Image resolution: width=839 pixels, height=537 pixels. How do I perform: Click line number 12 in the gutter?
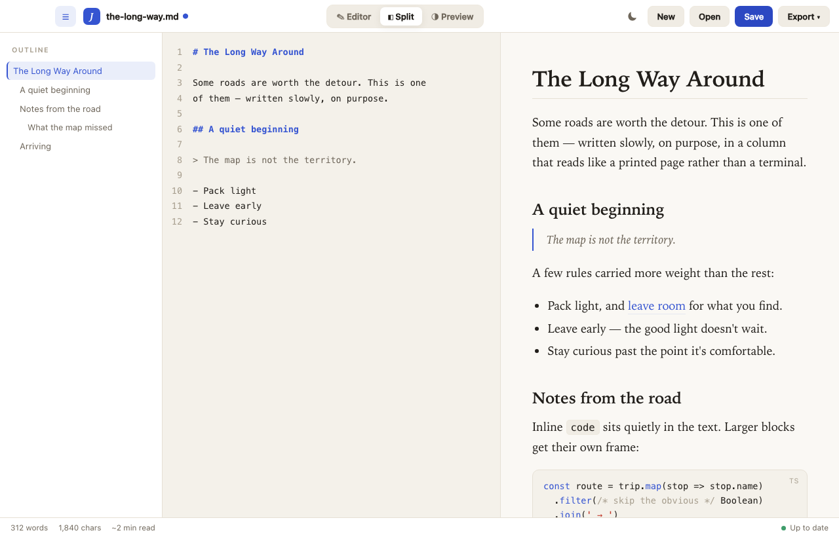pyautogui.click(x=177, y=221)
